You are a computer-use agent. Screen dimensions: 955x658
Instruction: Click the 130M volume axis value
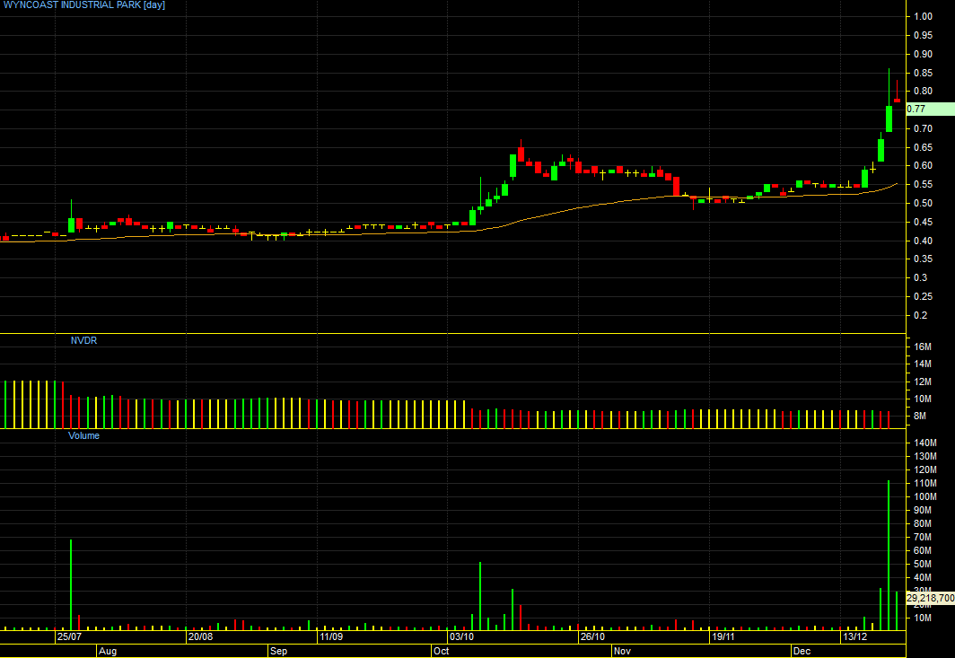click(925, 456)
